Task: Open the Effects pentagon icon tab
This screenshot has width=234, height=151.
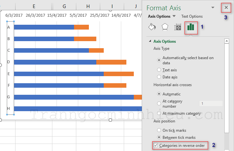Action: tap(165, 27)
